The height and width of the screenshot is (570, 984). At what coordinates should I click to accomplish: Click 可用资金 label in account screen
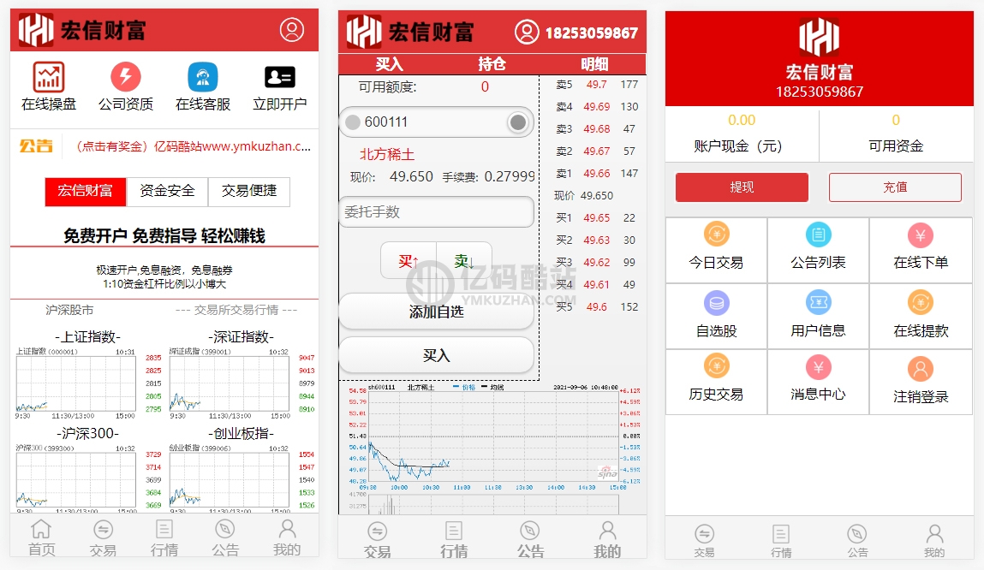tap(896, 146)
